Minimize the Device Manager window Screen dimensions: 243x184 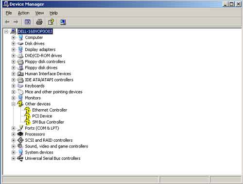226,4
